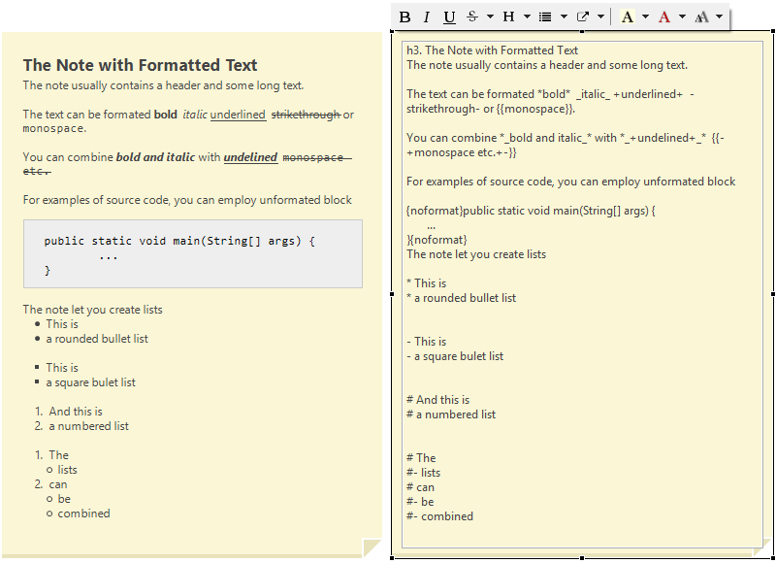Click the rendered note title heading
This screenshot has height=563, width=776.
pyautogui.click(x=140, y=65)
